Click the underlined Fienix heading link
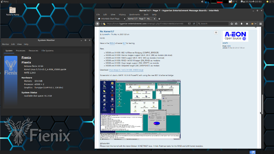The height and width of the screenshot is (154, 274). click(26, 57)
